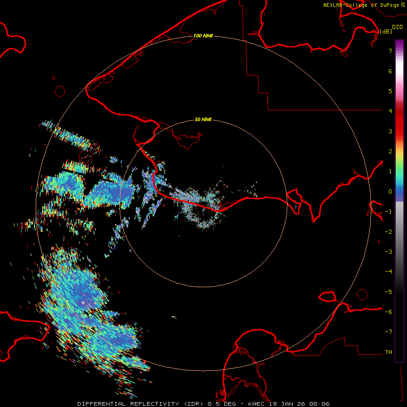
Task: Click the TH threshold label on color scale
Action: tap(388, 352)
